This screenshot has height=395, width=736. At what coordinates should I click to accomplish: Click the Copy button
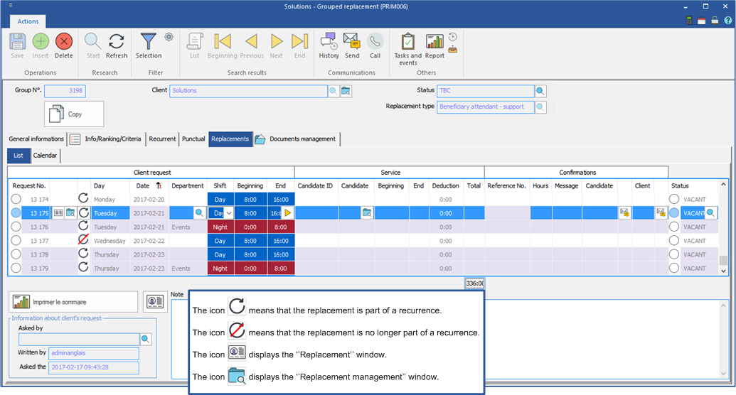coord(74,114)
